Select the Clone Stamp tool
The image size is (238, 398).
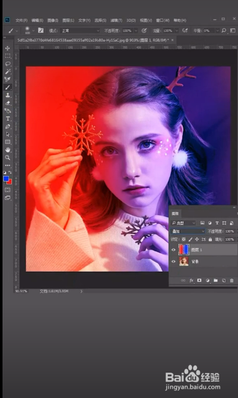tap(7, 95)
